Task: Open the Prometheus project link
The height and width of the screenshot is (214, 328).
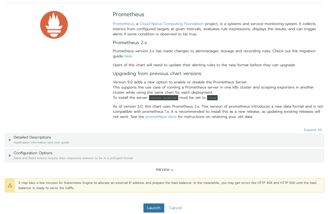Action: tap(123, 24)
